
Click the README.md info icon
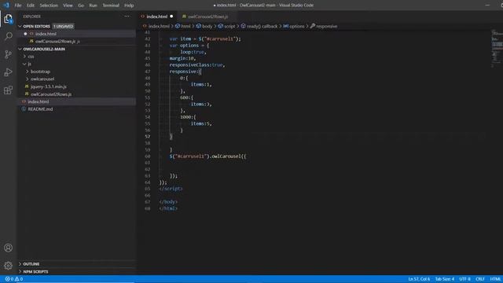[x=24, y=109]
